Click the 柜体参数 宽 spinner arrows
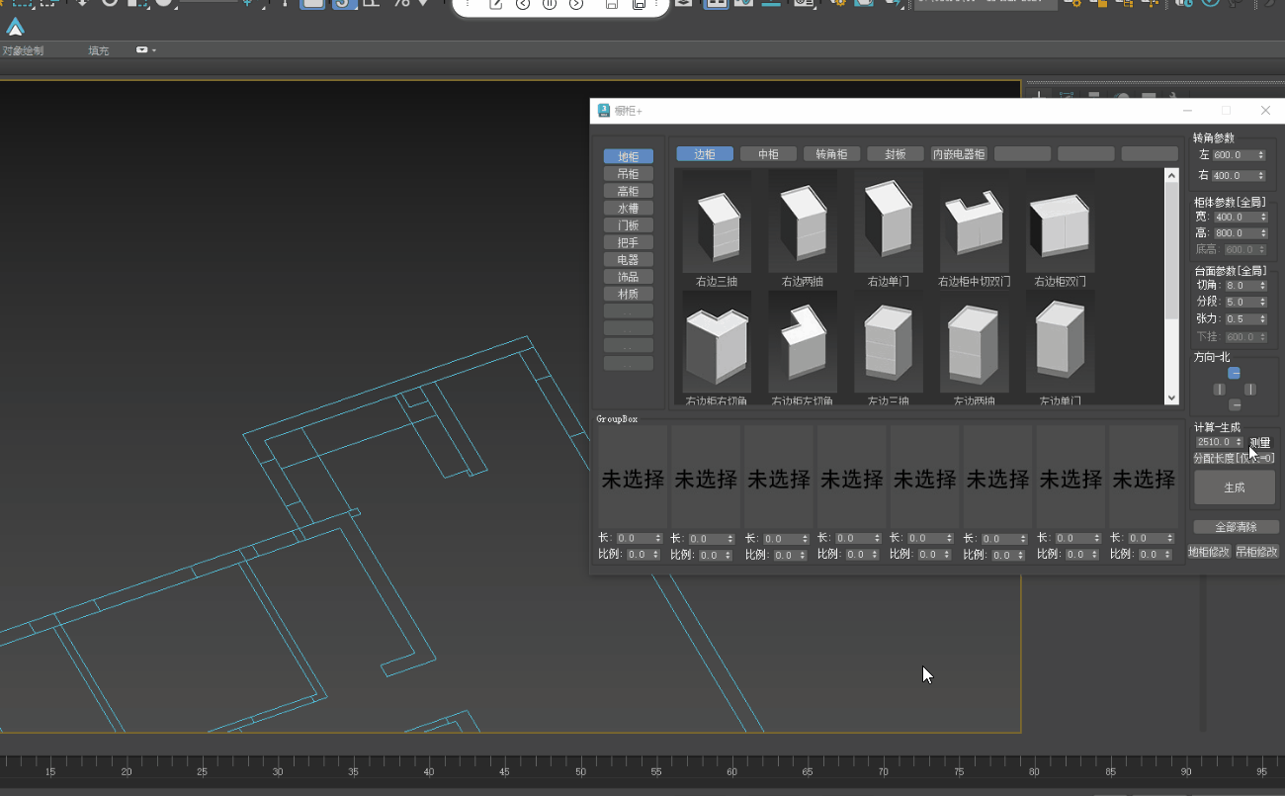This screenshot has width=1285, height=796. (1263, 218)
